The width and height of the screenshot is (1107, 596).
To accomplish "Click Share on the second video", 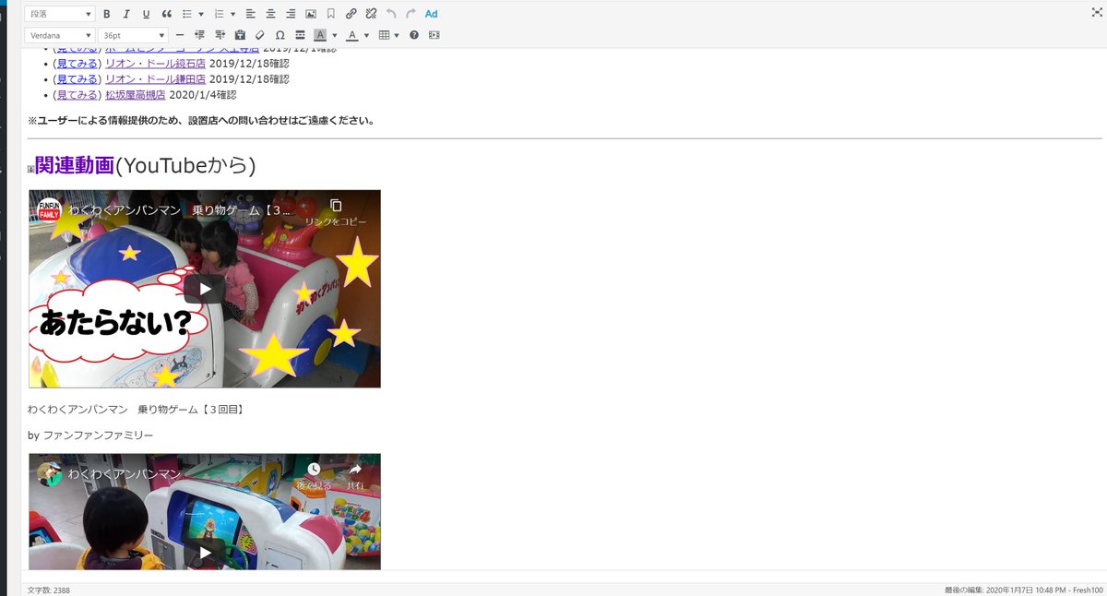I will [354, 475].
